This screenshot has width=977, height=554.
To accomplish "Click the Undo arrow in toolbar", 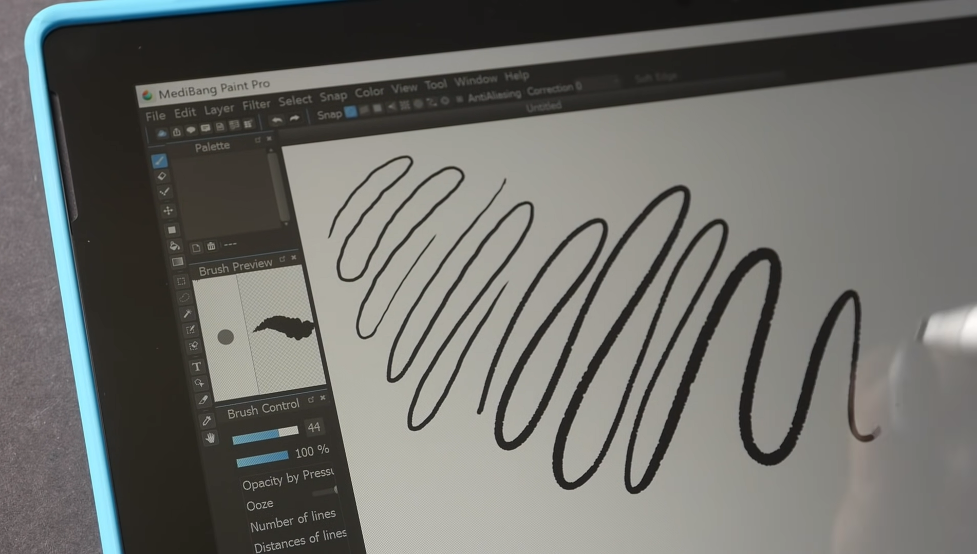I will [277, 120].
